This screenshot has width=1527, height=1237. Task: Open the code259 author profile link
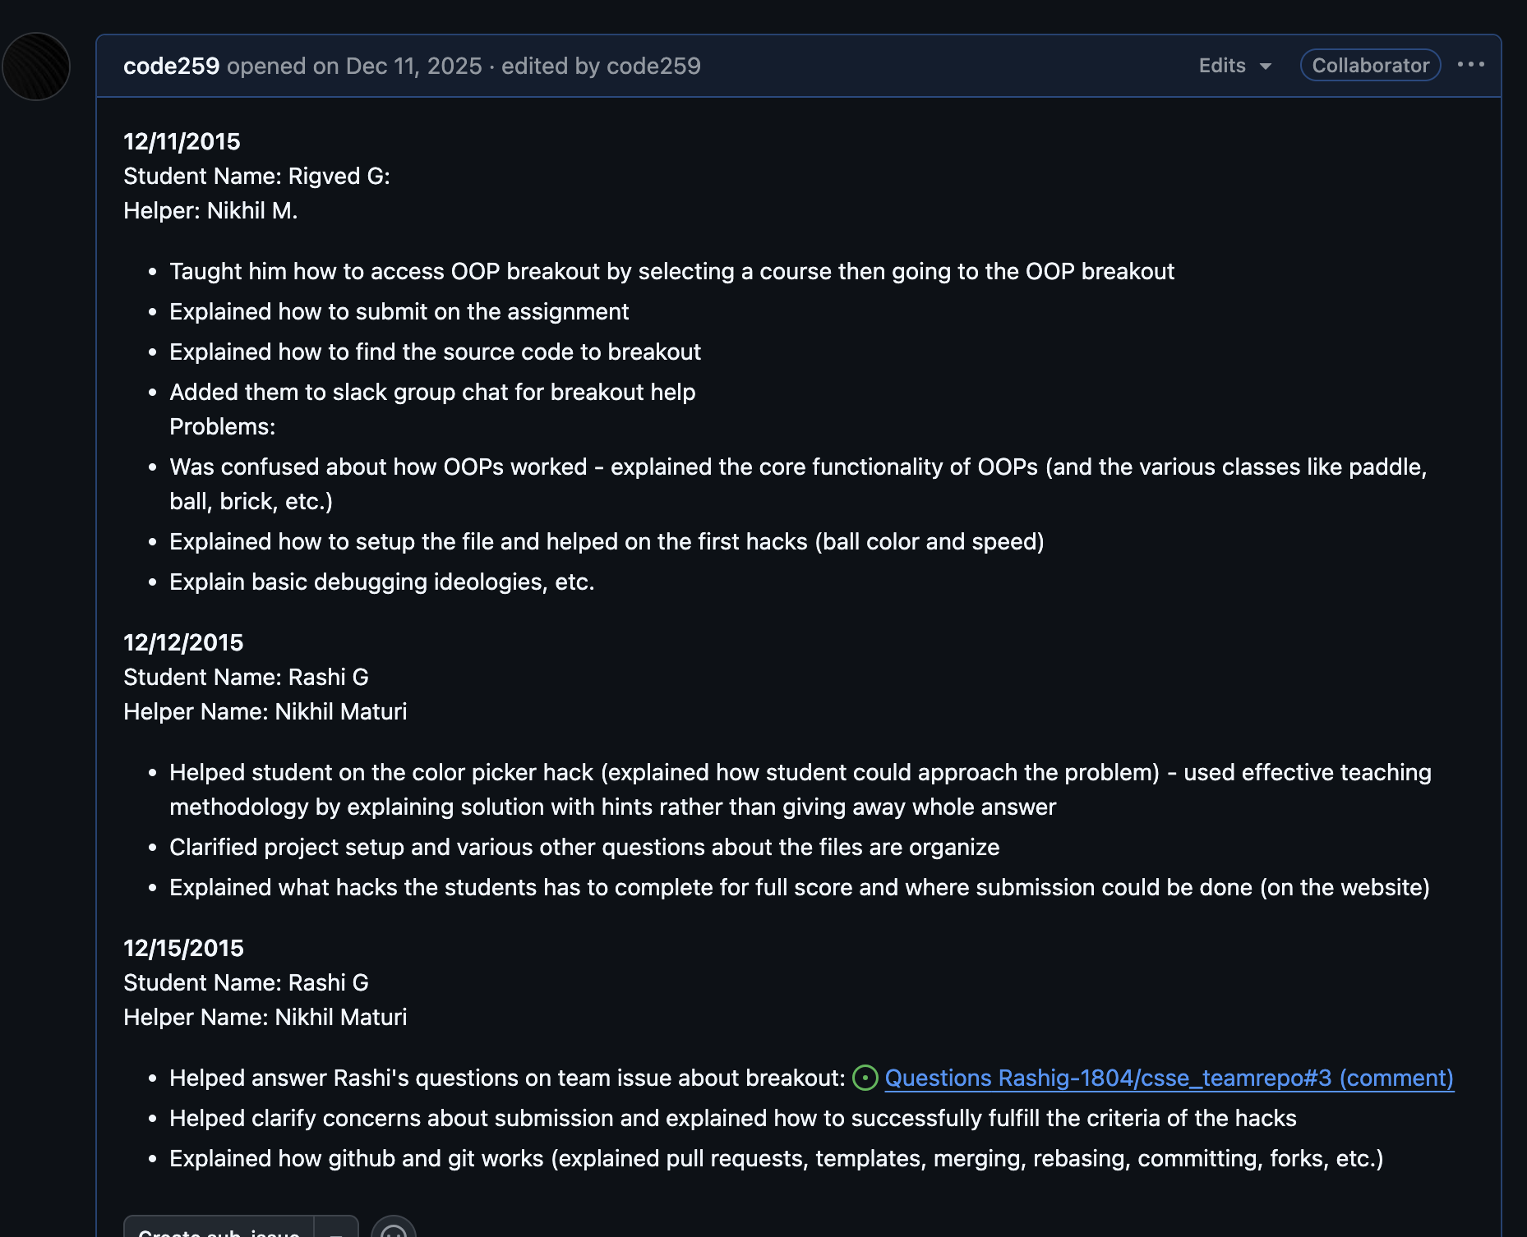pos(171,66)
